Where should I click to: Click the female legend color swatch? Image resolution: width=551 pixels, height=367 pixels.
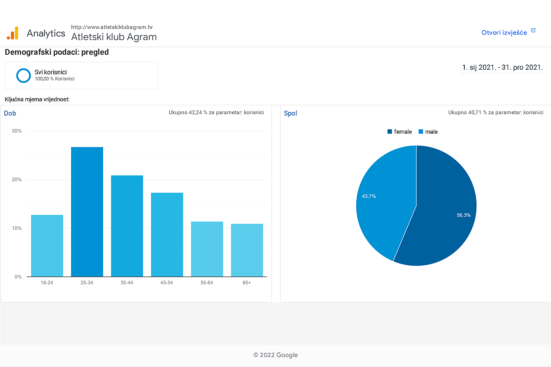390,132
